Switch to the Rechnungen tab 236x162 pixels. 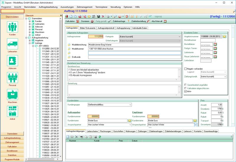(x=106, y=131)
